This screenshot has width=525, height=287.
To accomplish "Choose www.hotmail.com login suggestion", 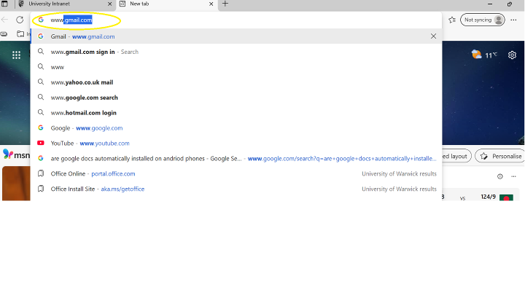I will pyautogui.click(x=236, y=113).
